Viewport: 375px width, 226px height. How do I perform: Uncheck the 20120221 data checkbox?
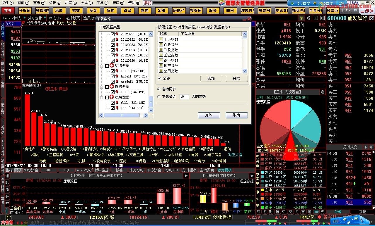(112, 34)
